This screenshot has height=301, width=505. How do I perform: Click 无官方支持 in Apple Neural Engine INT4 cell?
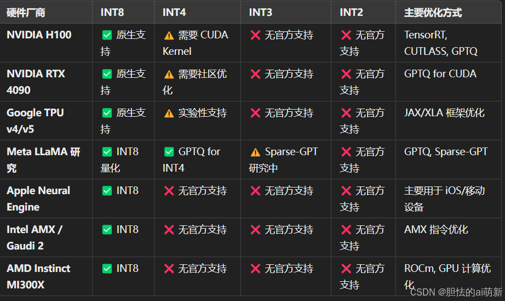(203, 191)
